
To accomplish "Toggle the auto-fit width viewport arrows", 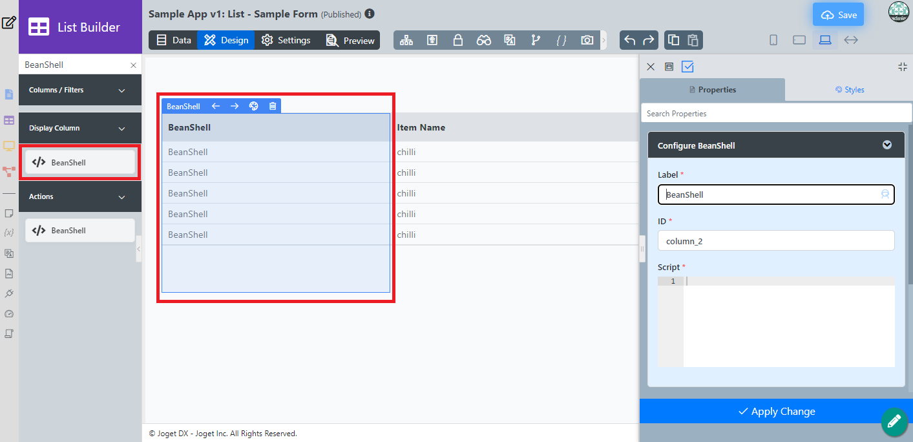I will pos(851,40).
